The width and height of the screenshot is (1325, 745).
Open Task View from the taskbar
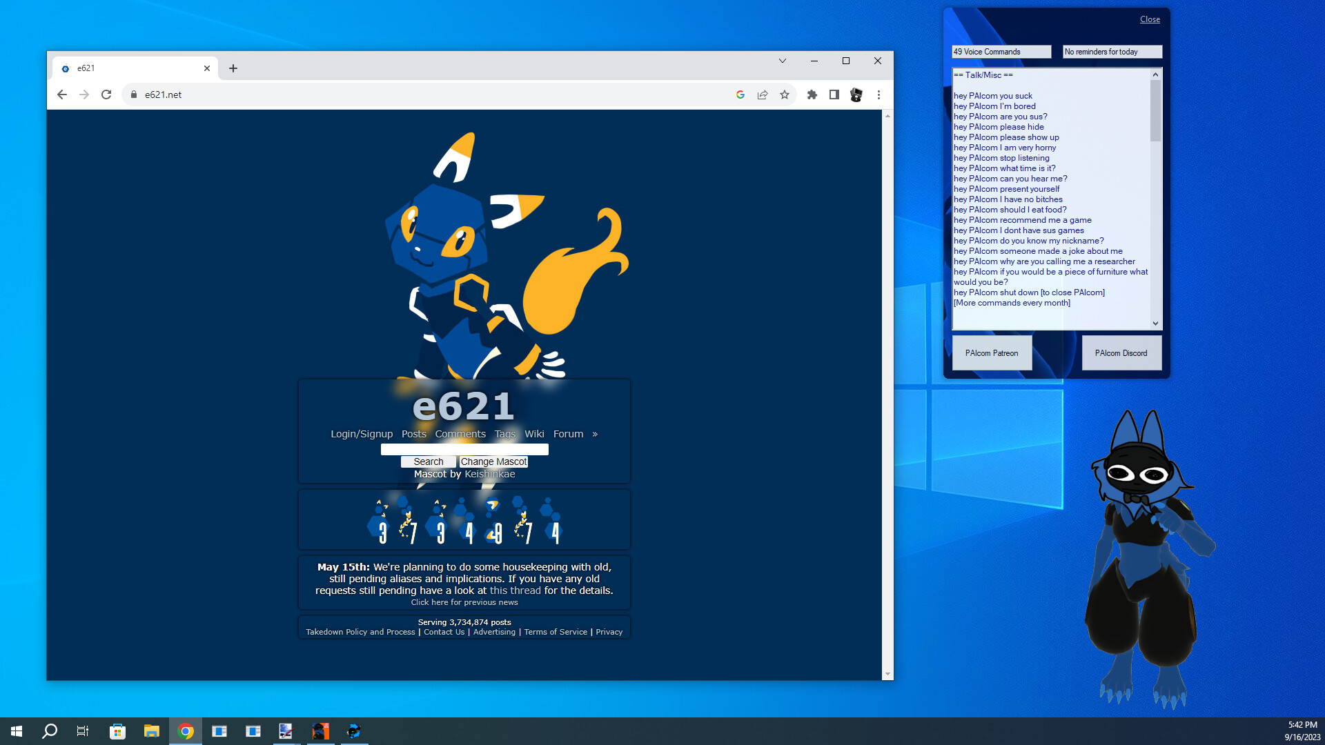[82, 731]
